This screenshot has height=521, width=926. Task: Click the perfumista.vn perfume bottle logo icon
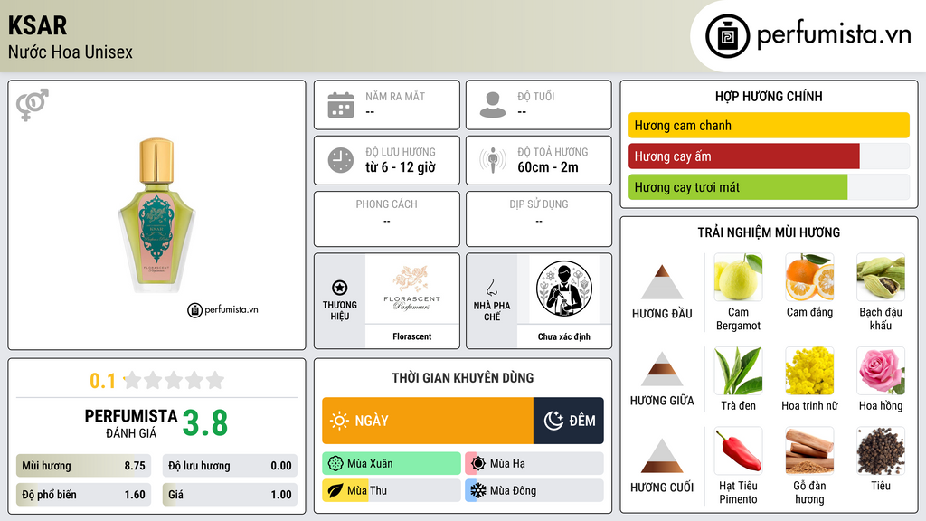tap(727, 36)
